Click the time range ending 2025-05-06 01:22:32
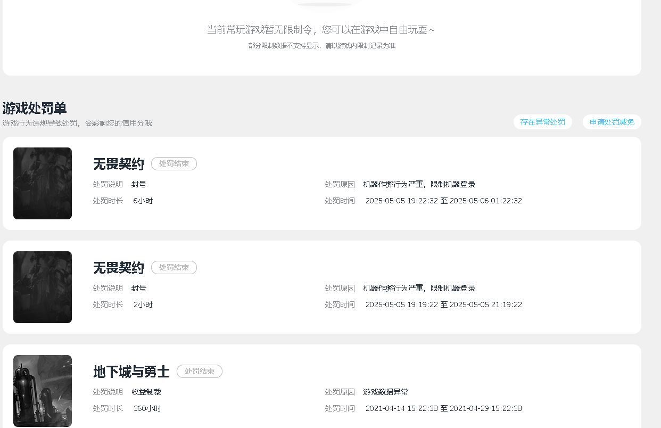661x428 pixels. coord(443,201)
